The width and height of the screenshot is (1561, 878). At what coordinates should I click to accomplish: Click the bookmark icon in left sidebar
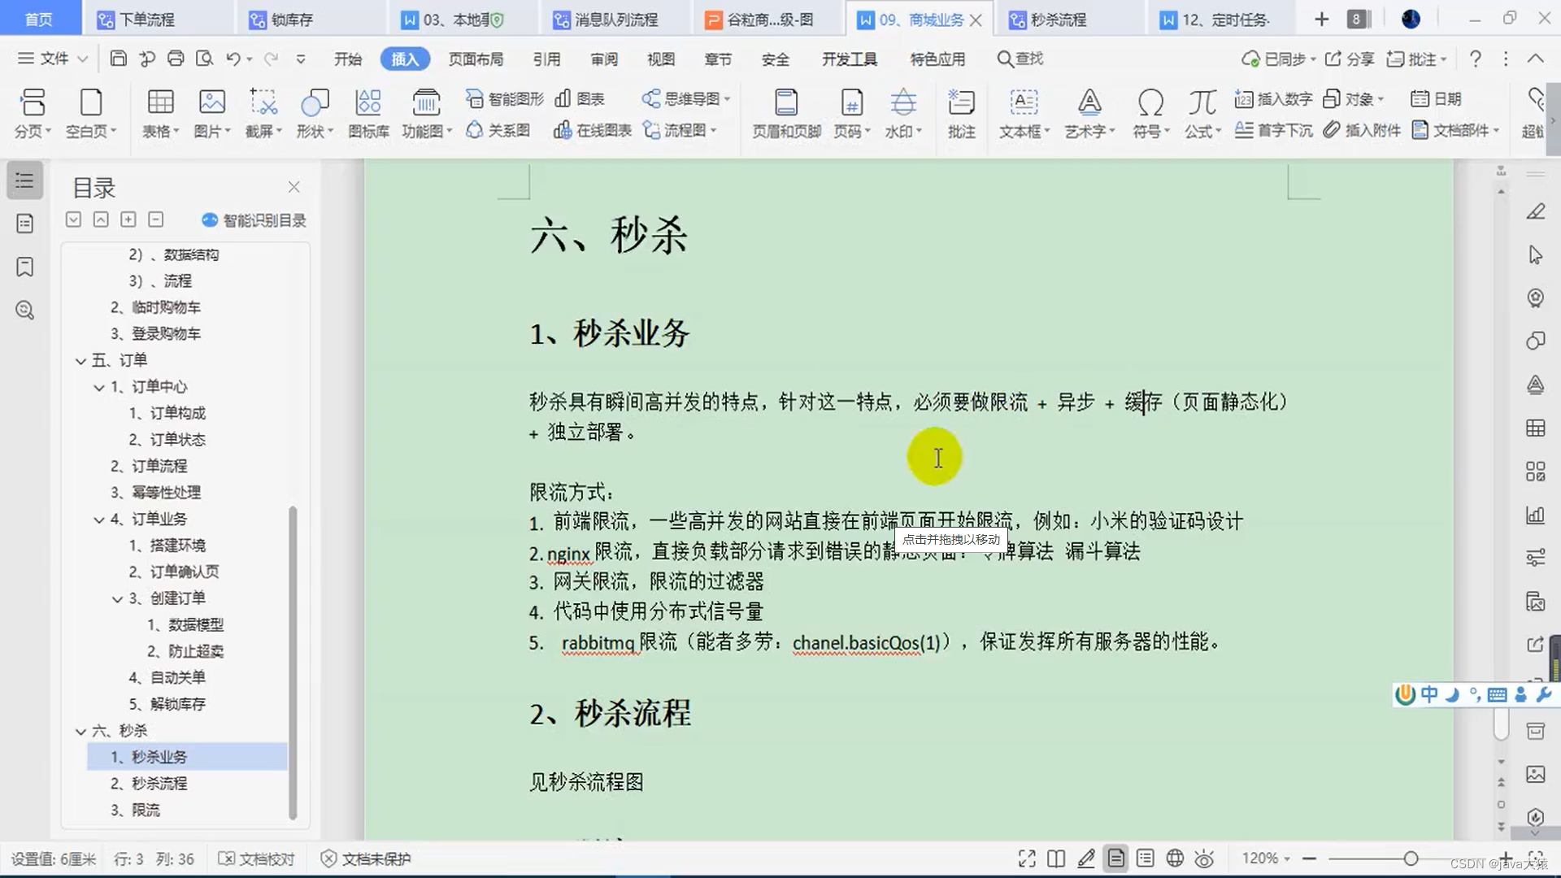click(25, 267)
